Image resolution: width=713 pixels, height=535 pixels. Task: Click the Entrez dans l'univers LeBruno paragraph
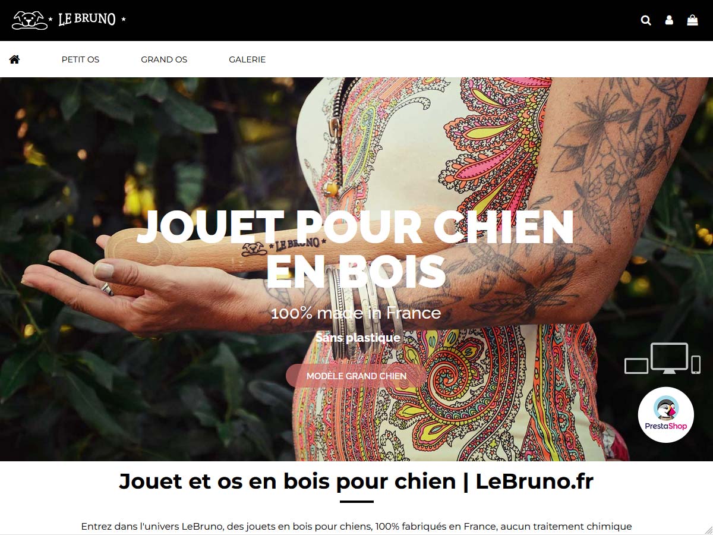(356, 527)
